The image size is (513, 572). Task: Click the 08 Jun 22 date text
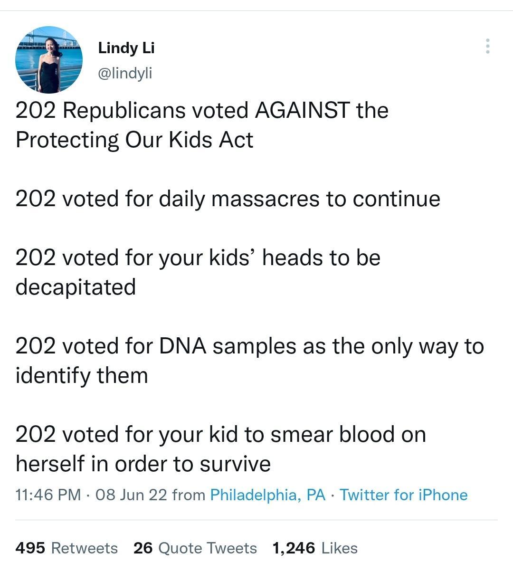click(x=123, y=495)
